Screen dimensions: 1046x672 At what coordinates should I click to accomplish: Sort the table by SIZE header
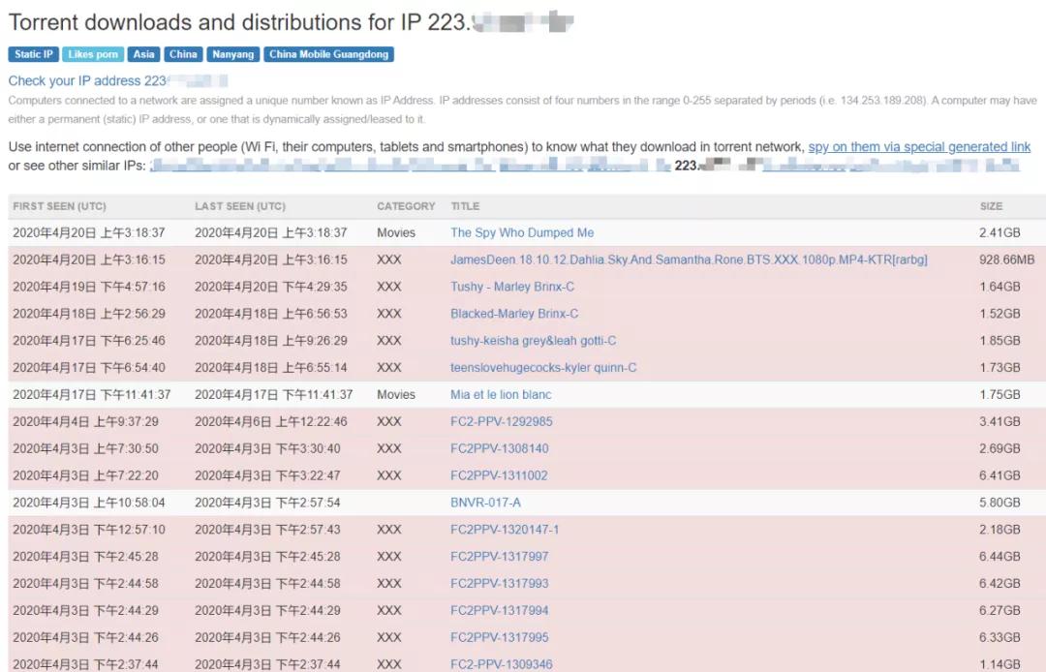click(991, 206)
